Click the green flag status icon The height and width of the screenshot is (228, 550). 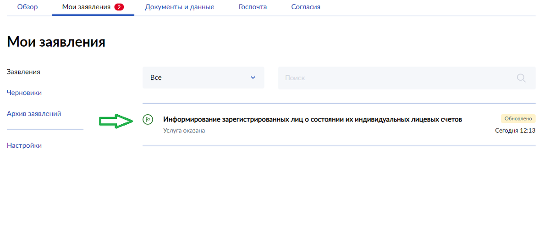[148, 119]
